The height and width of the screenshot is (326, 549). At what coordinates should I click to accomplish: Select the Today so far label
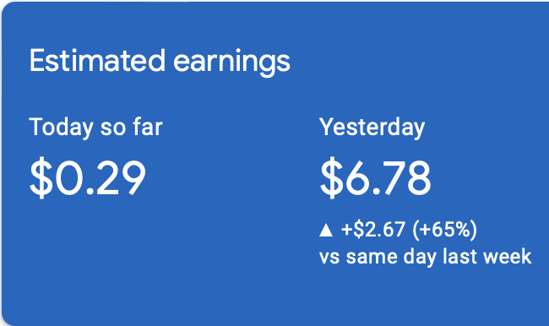tap(96, 128)
